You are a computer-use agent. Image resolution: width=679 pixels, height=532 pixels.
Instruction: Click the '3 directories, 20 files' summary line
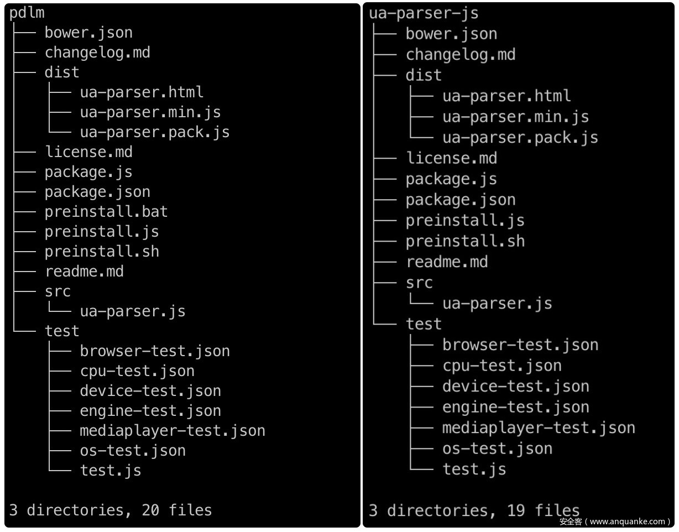(x=111, y=510)
